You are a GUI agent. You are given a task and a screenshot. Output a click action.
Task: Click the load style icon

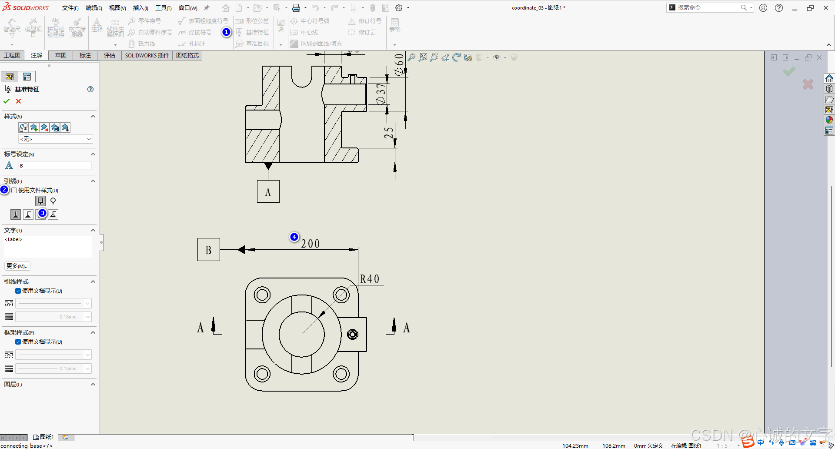pos(65,127)
